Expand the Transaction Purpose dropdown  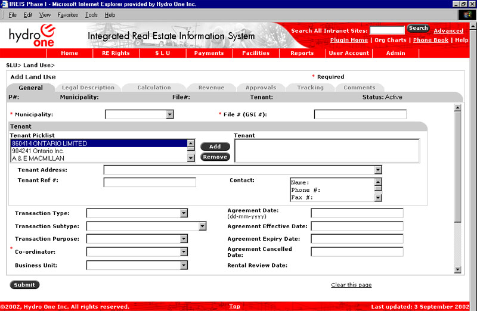coord(184,239)
